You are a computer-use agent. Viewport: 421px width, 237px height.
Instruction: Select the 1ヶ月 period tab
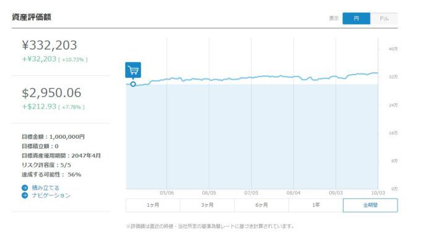pyautogui.click(x=153, y=205)
